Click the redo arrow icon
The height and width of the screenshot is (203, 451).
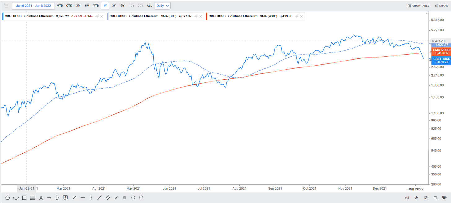[x=141, y=197]
